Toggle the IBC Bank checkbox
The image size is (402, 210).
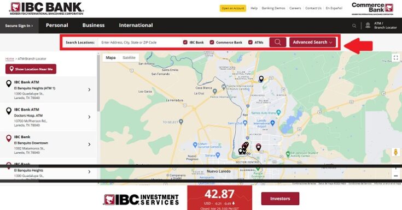coord(185,42)
